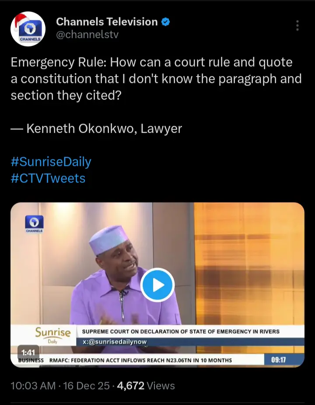Viewport: 315px width, 405px height.
Task: Play the Kenneth Okonkwo video
Action: coord(157,285)
